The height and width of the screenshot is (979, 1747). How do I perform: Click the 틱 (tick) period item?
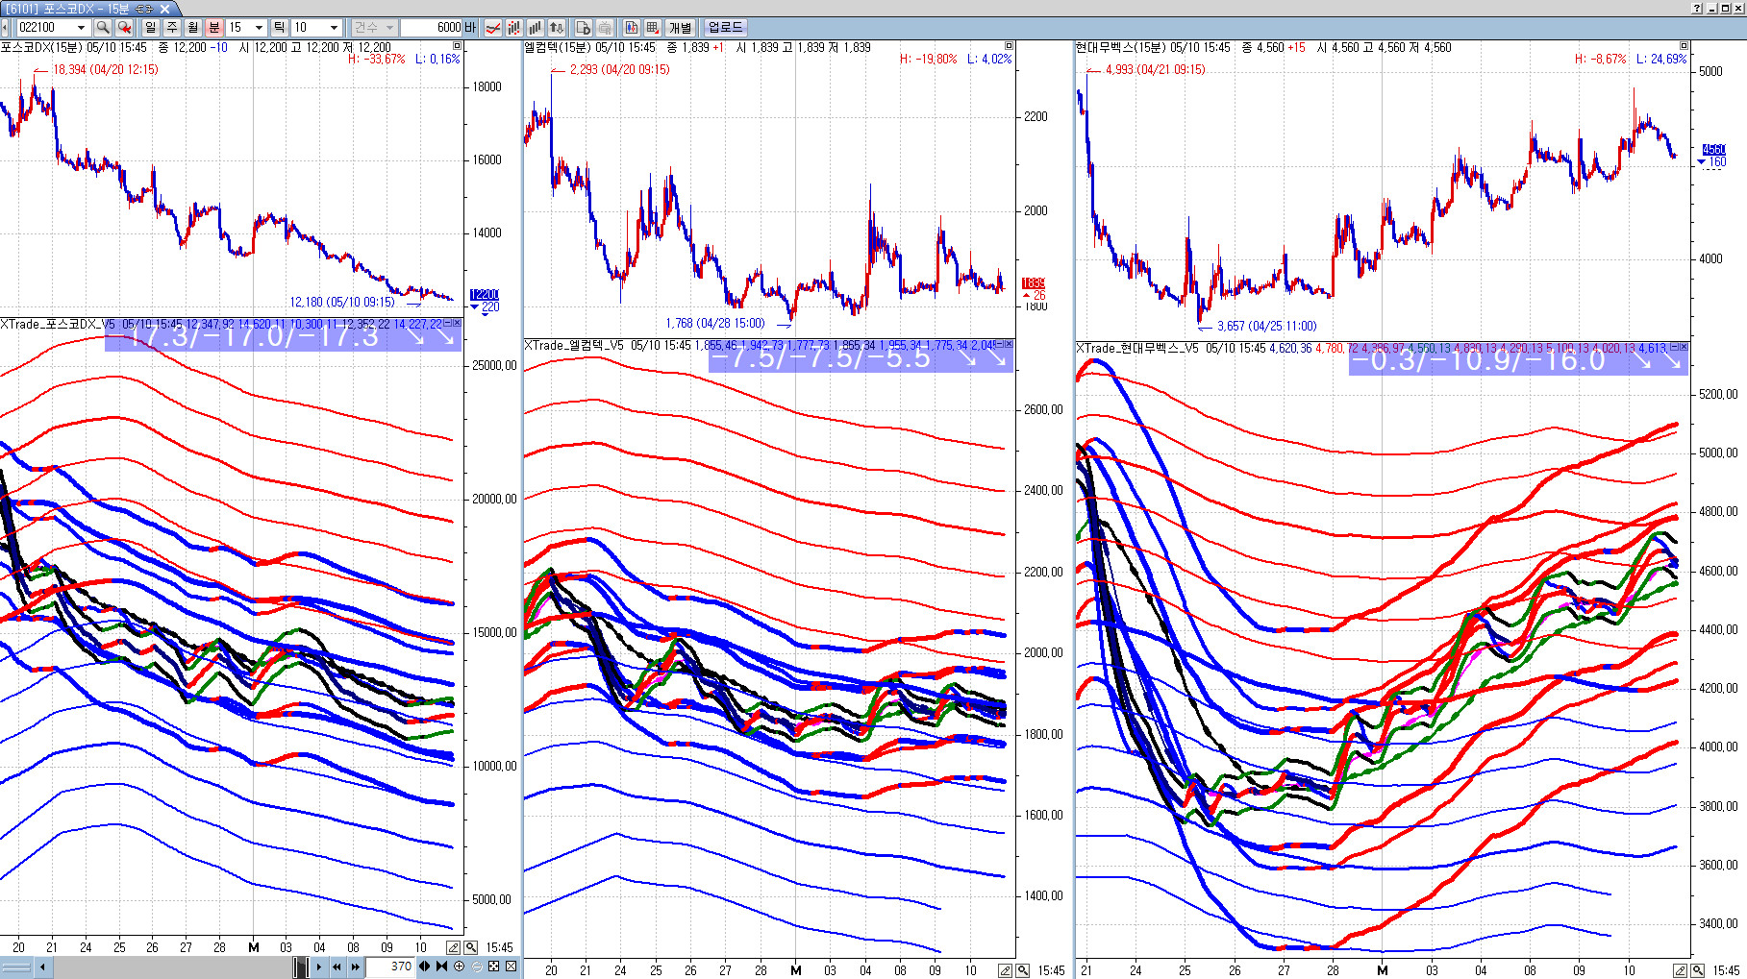(x=279, y=28)
